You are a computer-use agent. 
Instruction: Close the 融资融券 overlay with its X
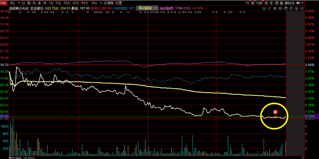(206, 8)
